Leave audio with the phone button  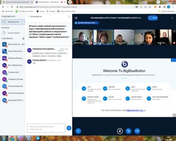pos(129,131)
